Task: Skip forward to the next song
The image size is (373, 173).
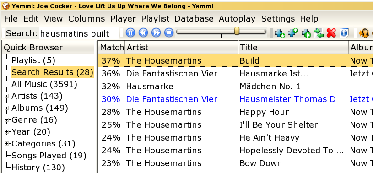Action: pyautogui.click(x=156, y=32)
